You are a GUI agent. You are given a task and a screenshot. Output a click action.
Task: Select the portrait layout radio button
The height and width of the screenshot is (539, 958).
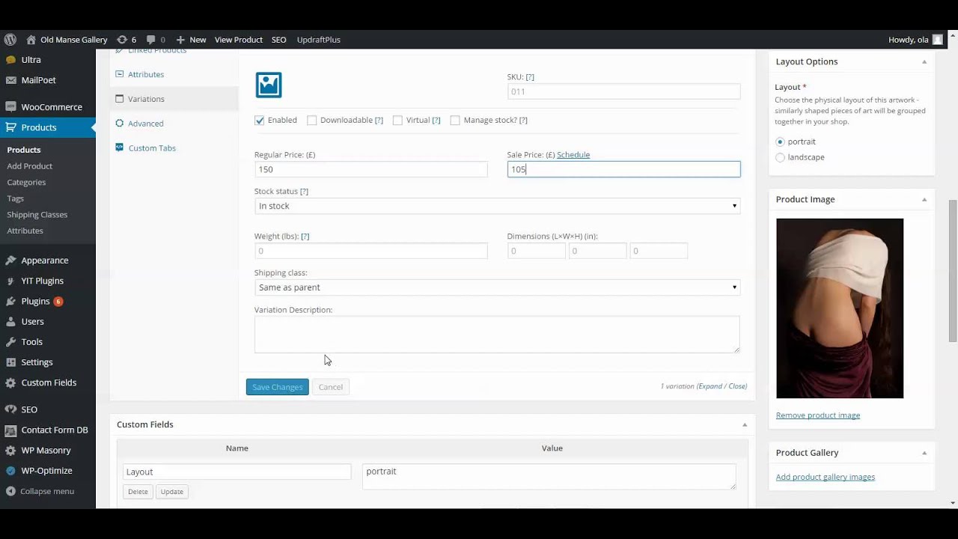pos(780,141)
